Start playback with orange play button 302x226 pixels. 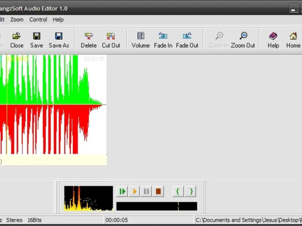(x=134, y=191)
